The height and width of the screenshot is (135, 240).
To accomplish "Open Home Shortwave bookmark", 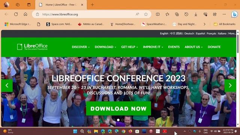I will pyautogui.click(x=123, y=24).
